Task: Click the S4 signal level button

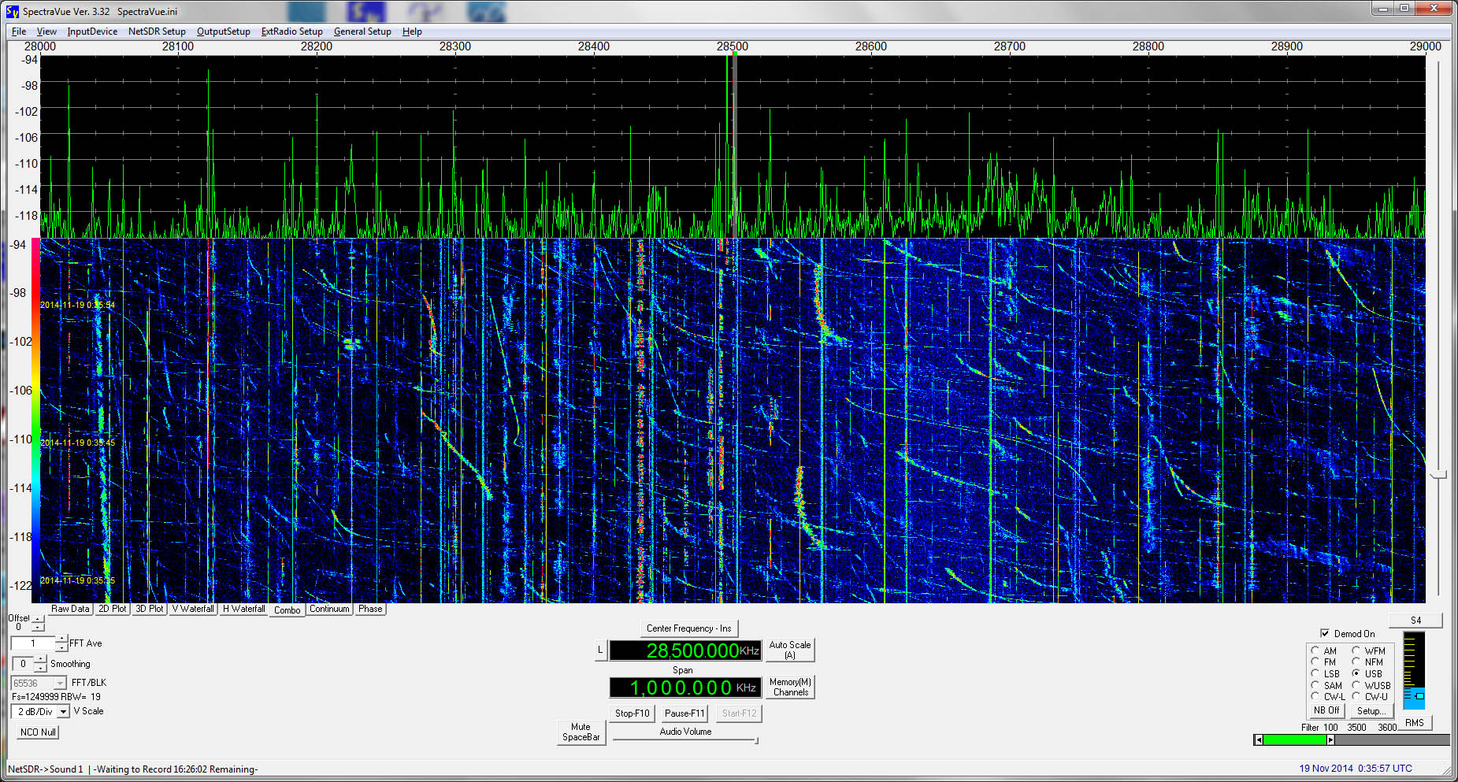Action: [1415, 620]
